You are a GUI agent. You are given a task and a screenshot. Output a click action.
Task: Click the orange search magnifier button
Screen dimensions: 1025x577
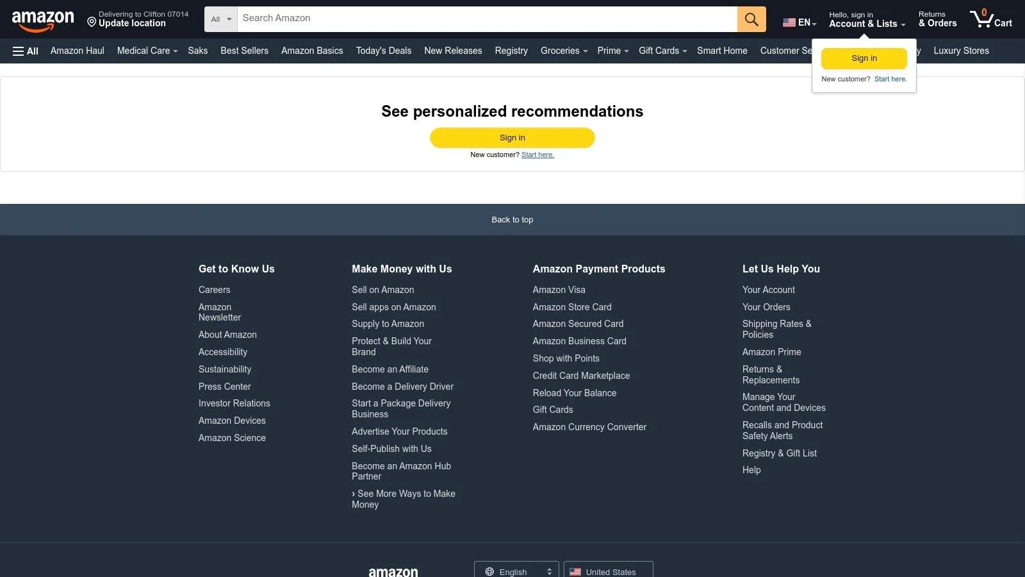(751, 19)
